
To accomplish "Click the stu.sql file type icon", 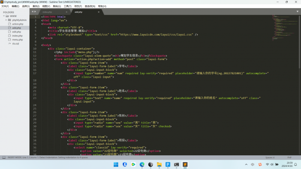I will (x=9, y=44).
